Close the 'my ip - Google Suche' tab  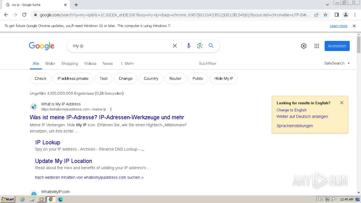click(x=65, y=5)
